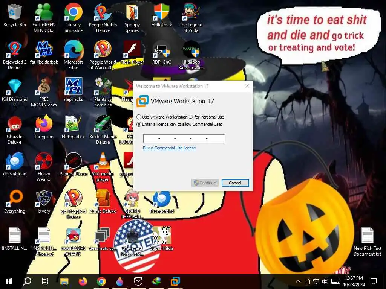This screenshot has width=386, height=289.
Task: Open the Windows Start menu
Action: 9,281
